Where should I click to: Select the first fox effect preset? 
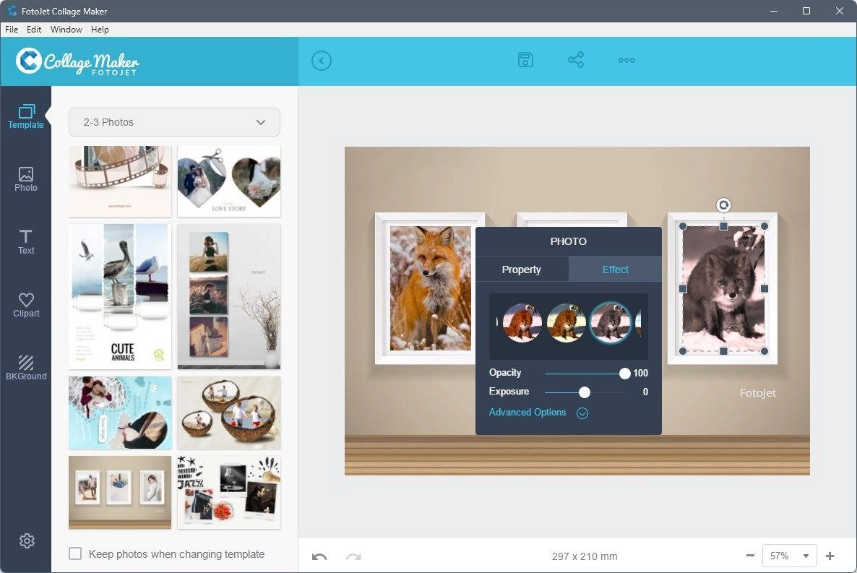[522, 322]
